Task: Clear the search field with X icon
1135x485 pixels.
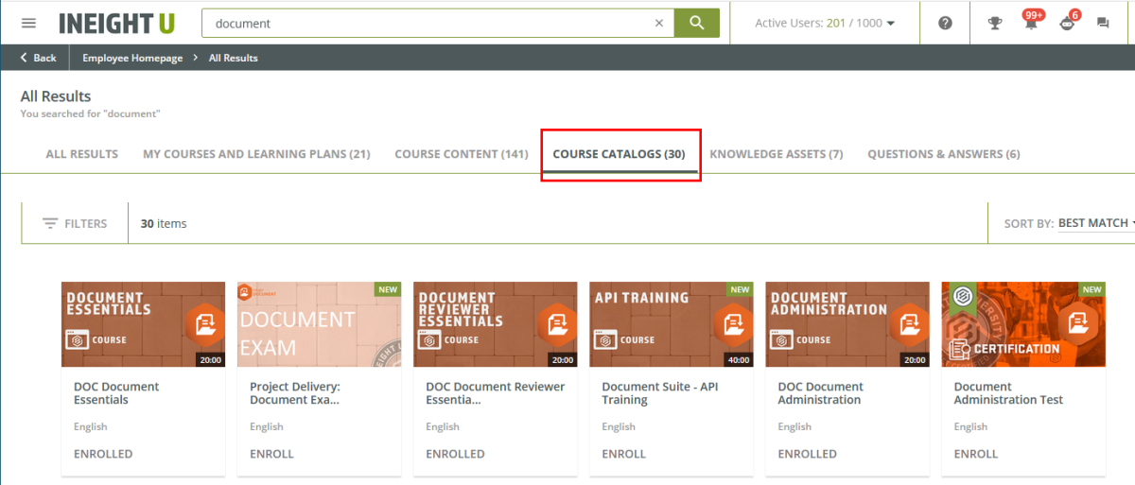Action: pos(659,24)
